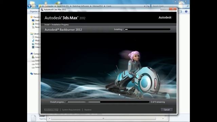Expand the arrow after Computer in breadcrumb
Screen dimensions: 217x122
click(x=55, y=6)
